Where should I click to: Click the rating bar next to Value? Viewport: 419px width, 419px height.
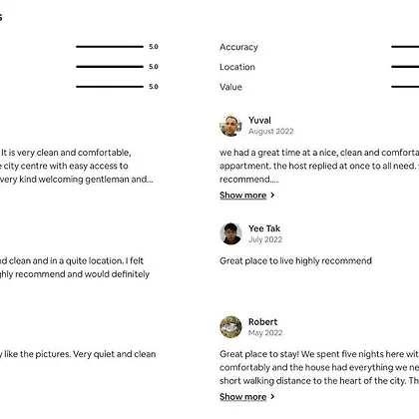pyautogui.click(x=405, y=87)
